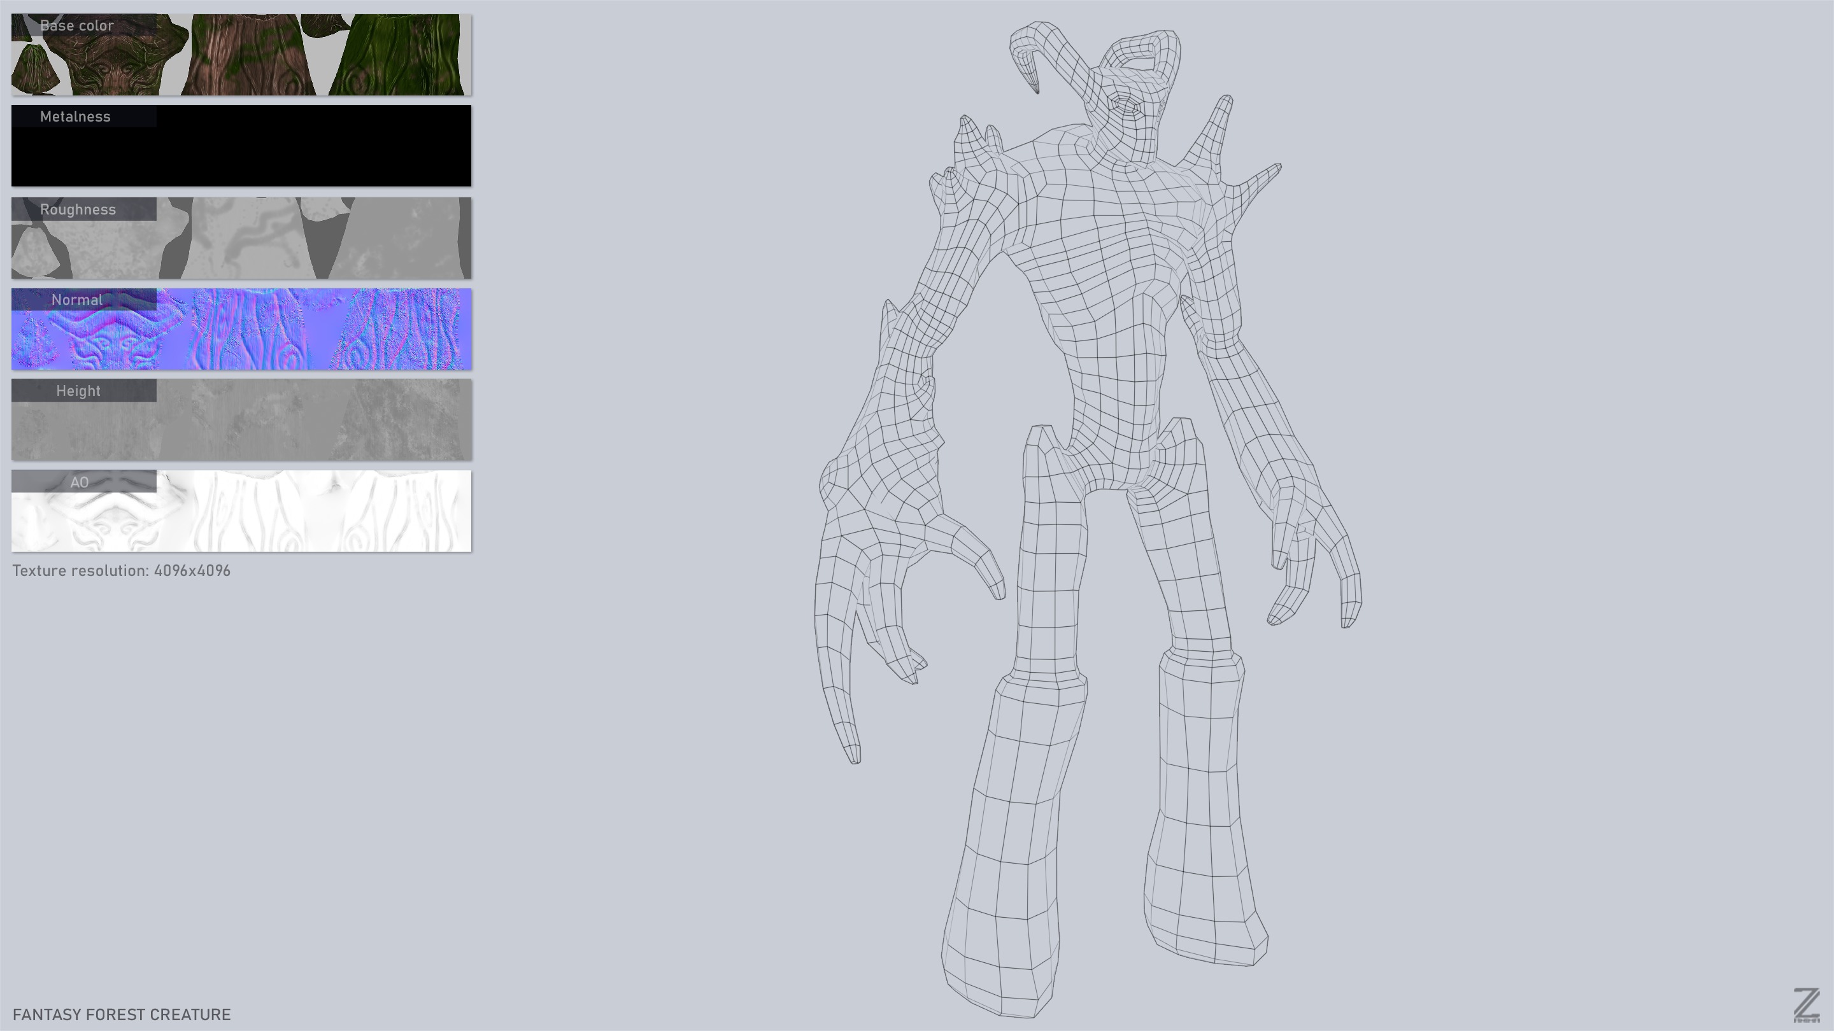Screen dimensions: 1834x1031
Task: Open the AO texture strip
Action: (241, 511)
